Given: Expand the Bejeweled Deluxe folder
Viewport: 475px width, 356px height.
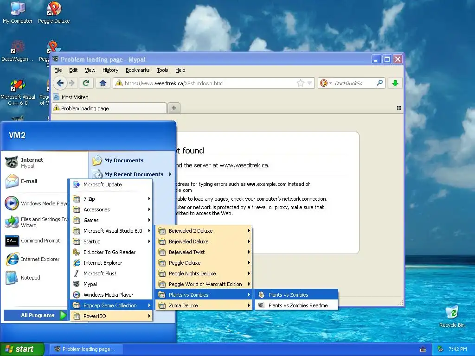Looking at the screenshot, I should 204,242.
